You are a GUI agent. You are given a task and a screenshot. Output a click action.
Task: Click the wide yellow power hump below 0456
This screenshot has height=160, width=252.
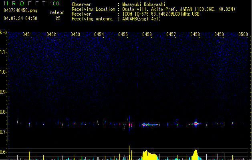tap(149, 155)
